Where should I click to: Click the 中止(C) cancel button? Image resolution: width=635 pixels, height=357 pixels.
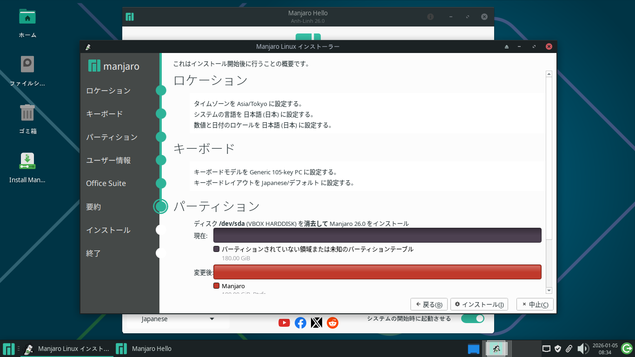tap(535, 304)
